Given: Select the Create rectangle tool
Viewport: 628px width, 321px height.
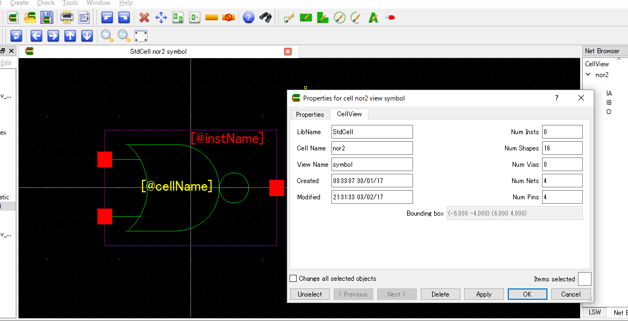Looking at the screenshot, I should pyautogui.click(x=306, y=17).
